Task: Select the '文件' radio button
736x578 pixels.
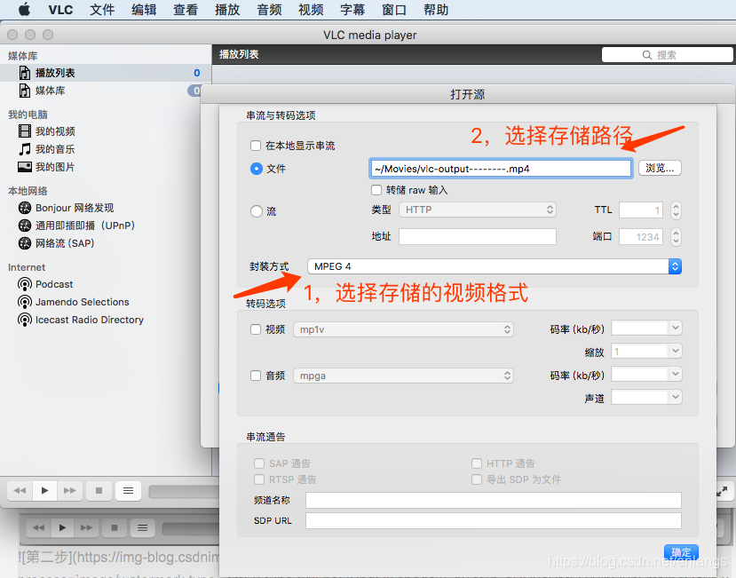Action: (x=257, y=169)
